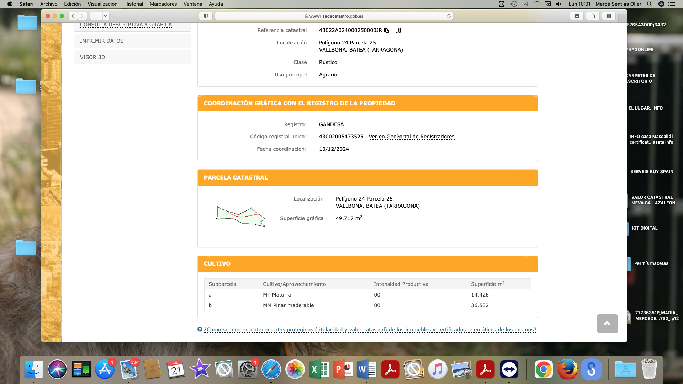The width and height of the screenshot is (683, 384).
Task: Open the Spotlight search magnifier
Action: coord(650,4)
